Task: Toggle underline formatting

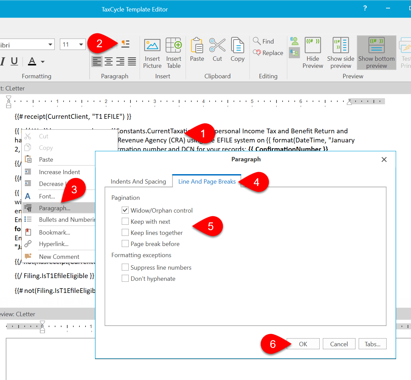Action: point(14,61)
